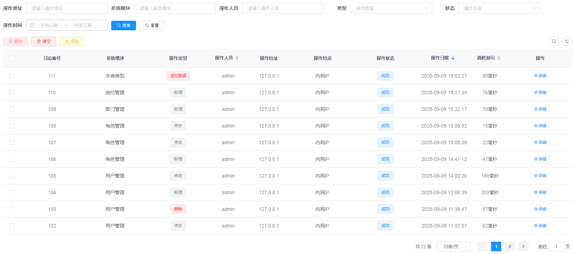The height and width of the screenshot is (254, 574).
Task: Expand the 状态 operation status dropdown
Action: [499, 8]
